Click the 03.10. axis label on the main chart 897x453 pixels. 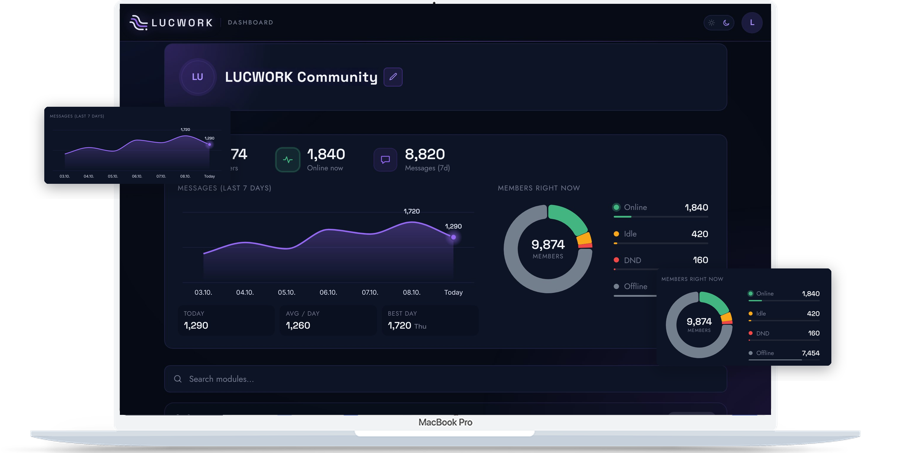click(203, 292)
